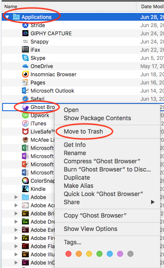Screen dimensions: 164x268
Task: Apply the red tag color
Action: 68,254
